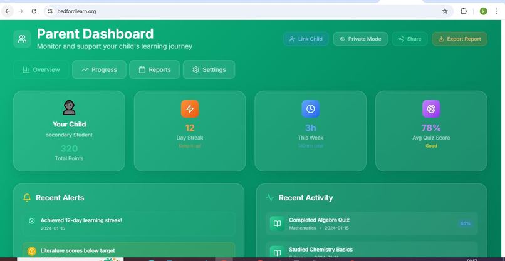Open the Achieved 12-day learning streak alert
This screenshot has width=505, height=261.
[x=129, y=224]
